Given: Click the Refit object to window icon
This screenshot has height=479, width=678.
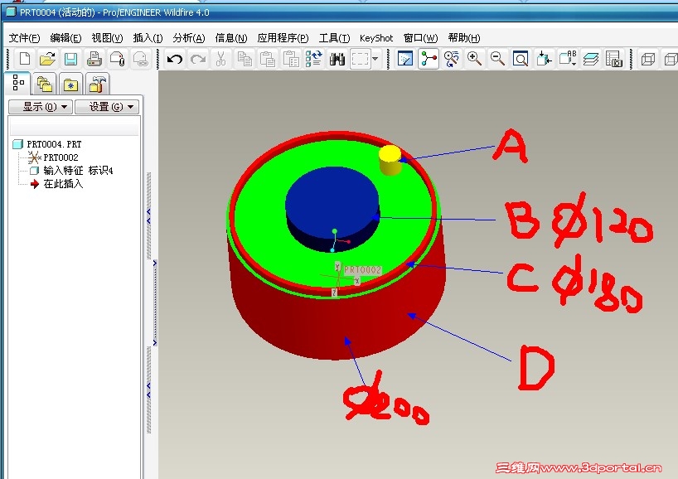Looking at the screenshot, I should 521,59.
